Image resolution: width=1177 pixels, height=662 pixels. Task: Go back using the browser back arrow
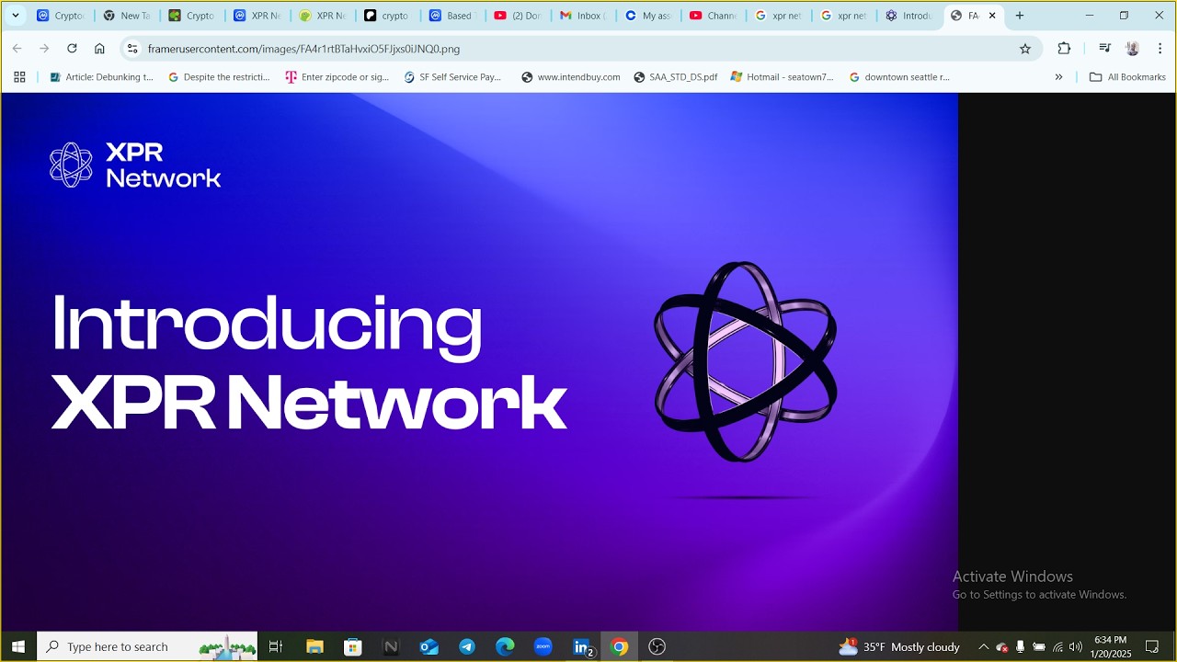pos(17,49)
